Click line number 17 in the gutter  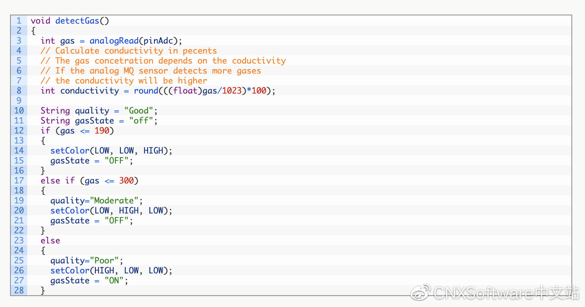click(19, 181)
